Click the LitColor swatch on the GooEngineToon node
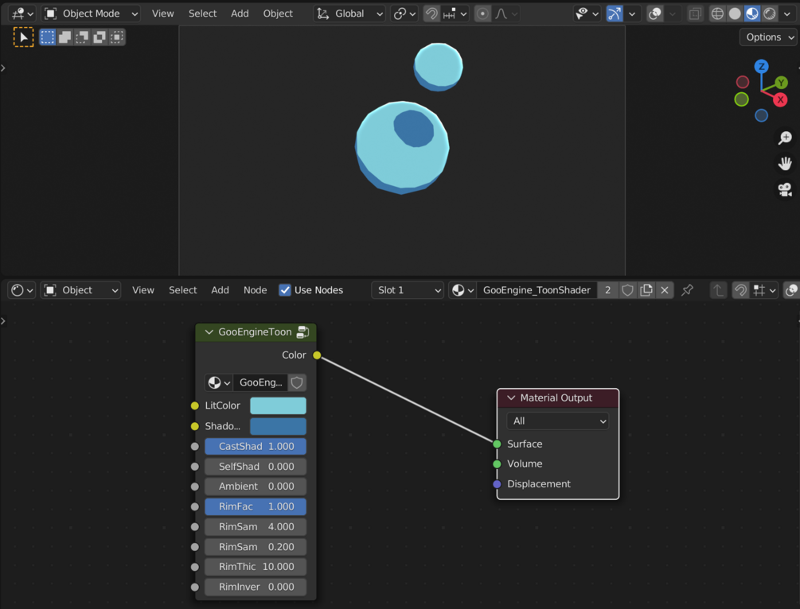800x609 pixels. click(x=277, y=405)
